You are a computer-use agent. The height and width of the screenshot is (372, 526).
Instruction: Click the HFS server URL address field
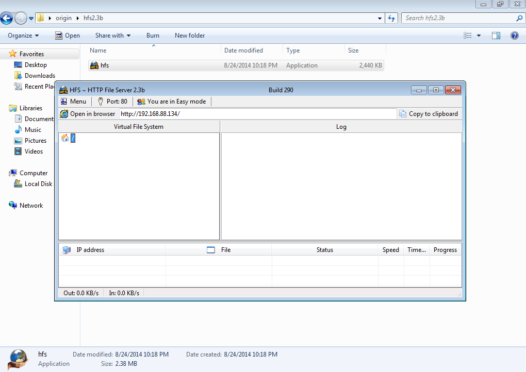tap(258, 114)
